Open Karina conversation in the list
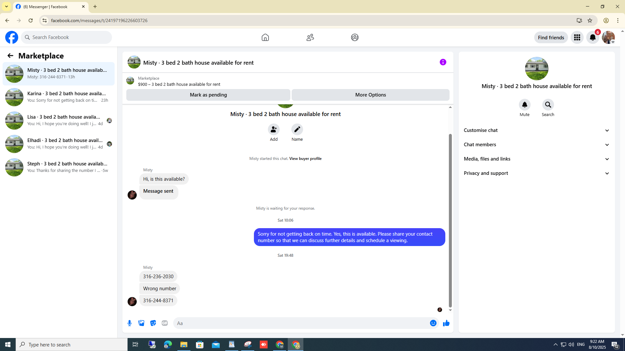Viewport: 625px width, 351px height. click(59, 97)
